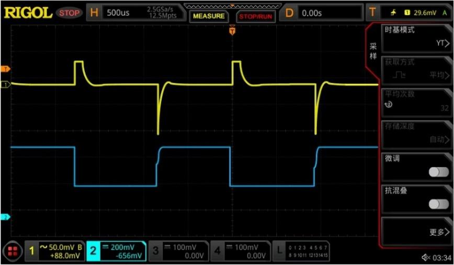Change the 500us timebase value

(x=118, y=13)
